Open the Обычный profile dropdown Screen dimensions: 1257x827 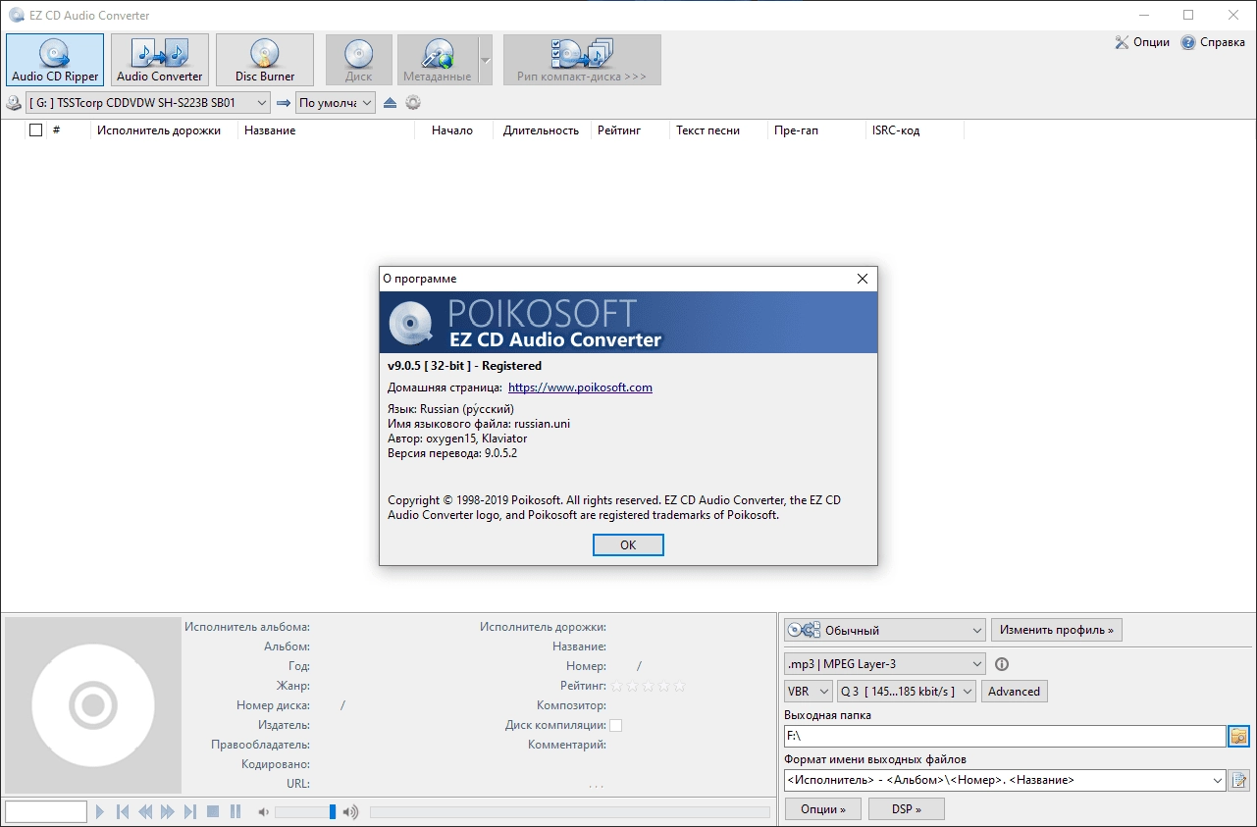pos(885,630)
